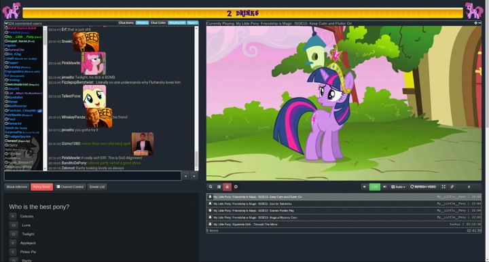Click the Pinkie Pie emote from PinkMawile
489x262 pixels.
(93, 63)
